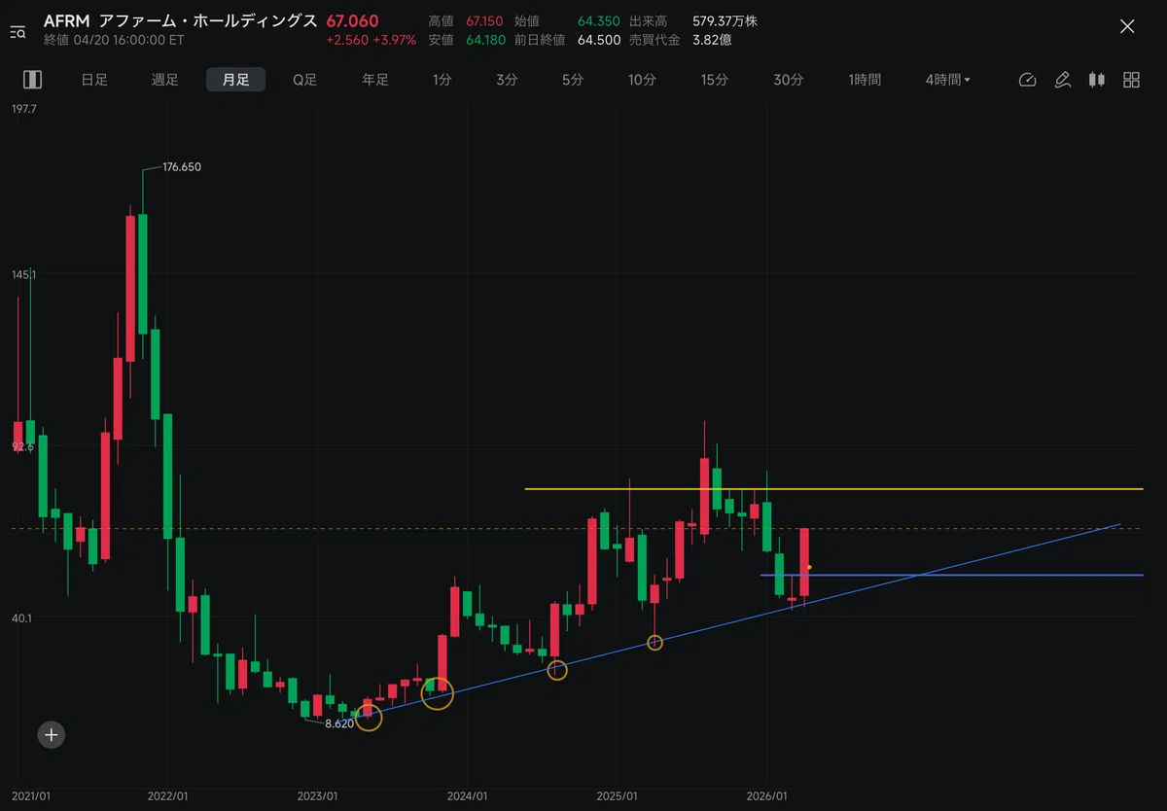Switch to the 週足 weekly timeframe
The height and width of the screenshot is (811, 1167).
[165, 80]
